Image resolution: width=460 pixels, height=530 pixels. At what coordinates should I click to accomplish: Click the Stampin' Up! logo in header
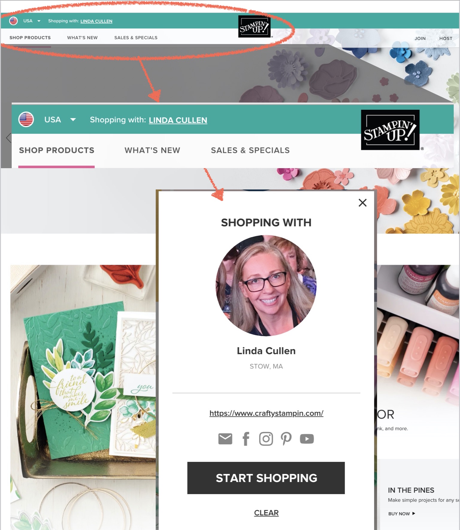pyautogui.click(x=255, y=26)
